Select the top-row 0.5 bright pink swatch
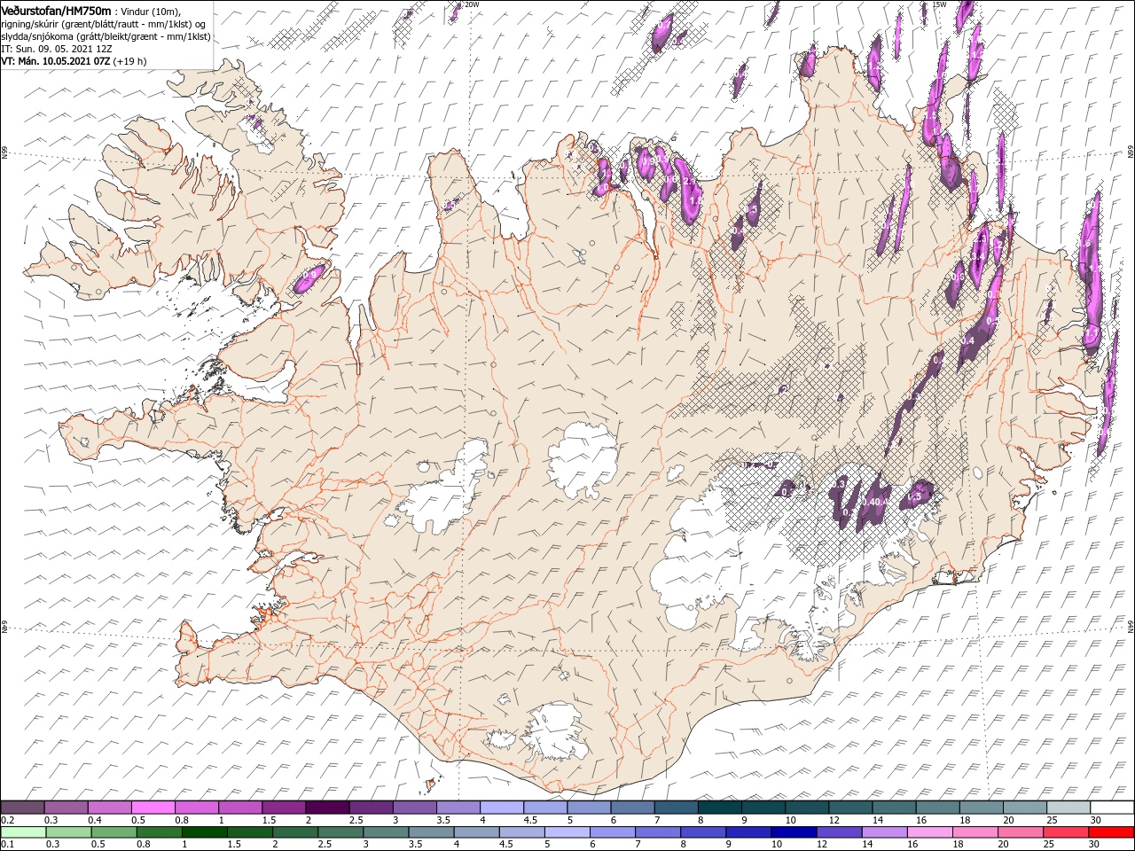Image resolution: width=1135 pixels, height=851 pixels. [153, 808]
